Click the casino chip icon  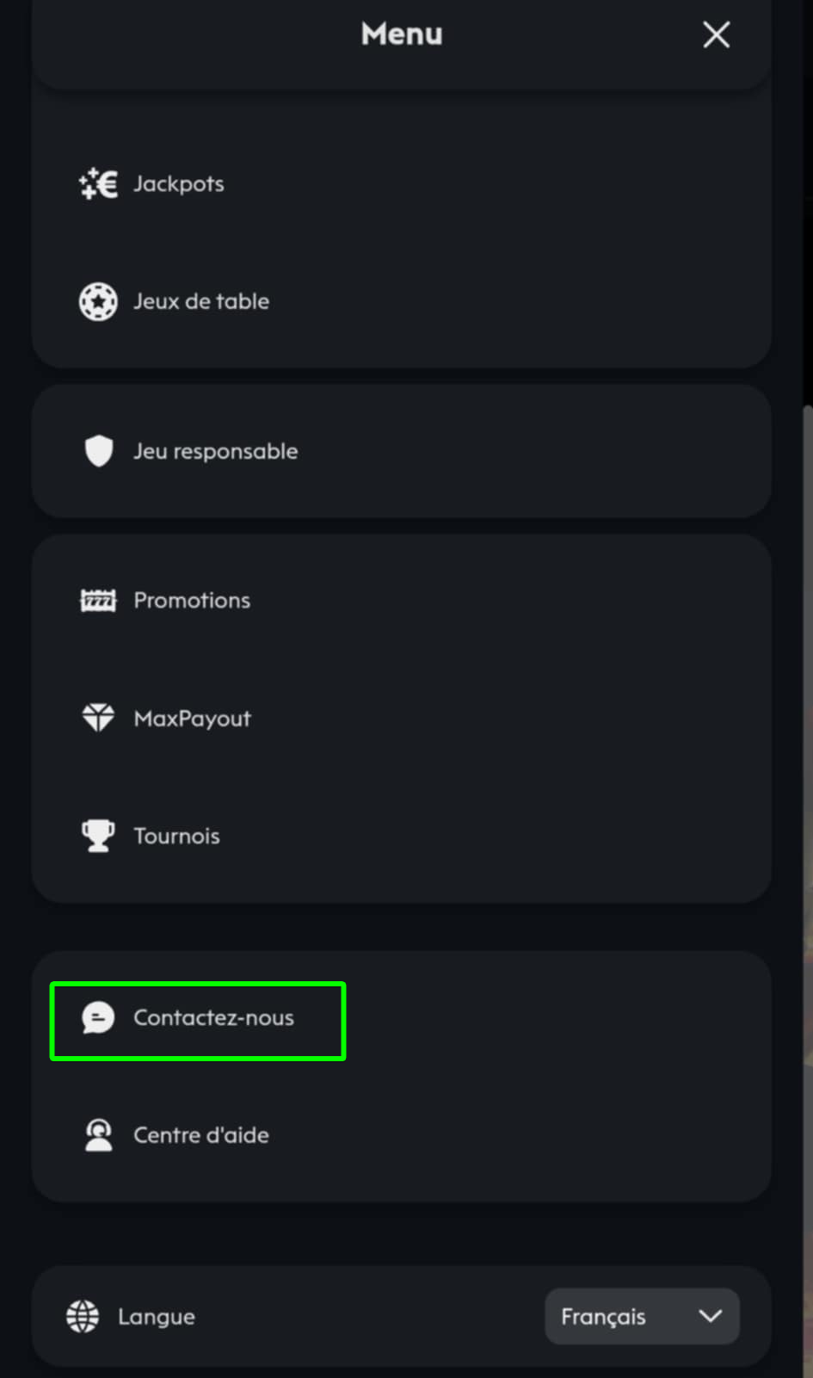tap(98, 302)
